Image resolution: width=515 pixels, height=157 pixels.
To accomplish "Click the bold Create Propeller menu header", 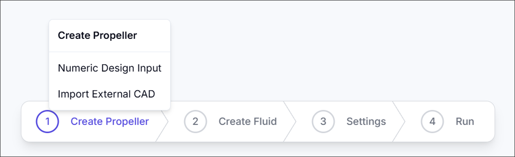I will coord(97,35).
